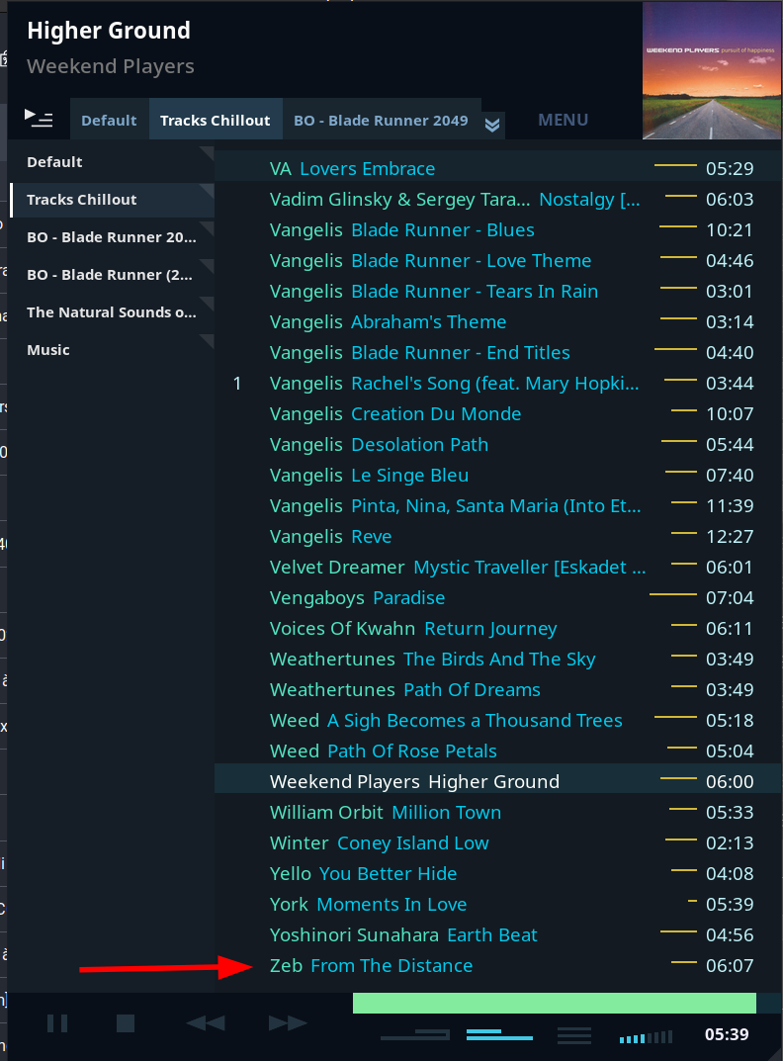The height and width of the screenshot is (1061, 783).
Task: Select Vangelis Blade Runner - Love Theme
Action: (497, 260)
